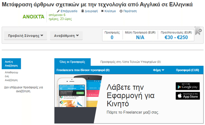This screenshot has width=205, height=125.
Task: Select the Όλες οι Προσφορές tab
Action: tap(72, 62)
